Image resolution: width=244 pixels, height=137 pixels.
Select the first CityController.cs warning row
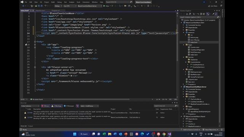100,113
